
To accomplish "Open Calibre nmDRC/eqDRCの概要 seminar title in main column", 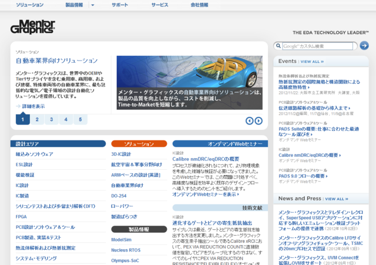I will click(206, 159).
